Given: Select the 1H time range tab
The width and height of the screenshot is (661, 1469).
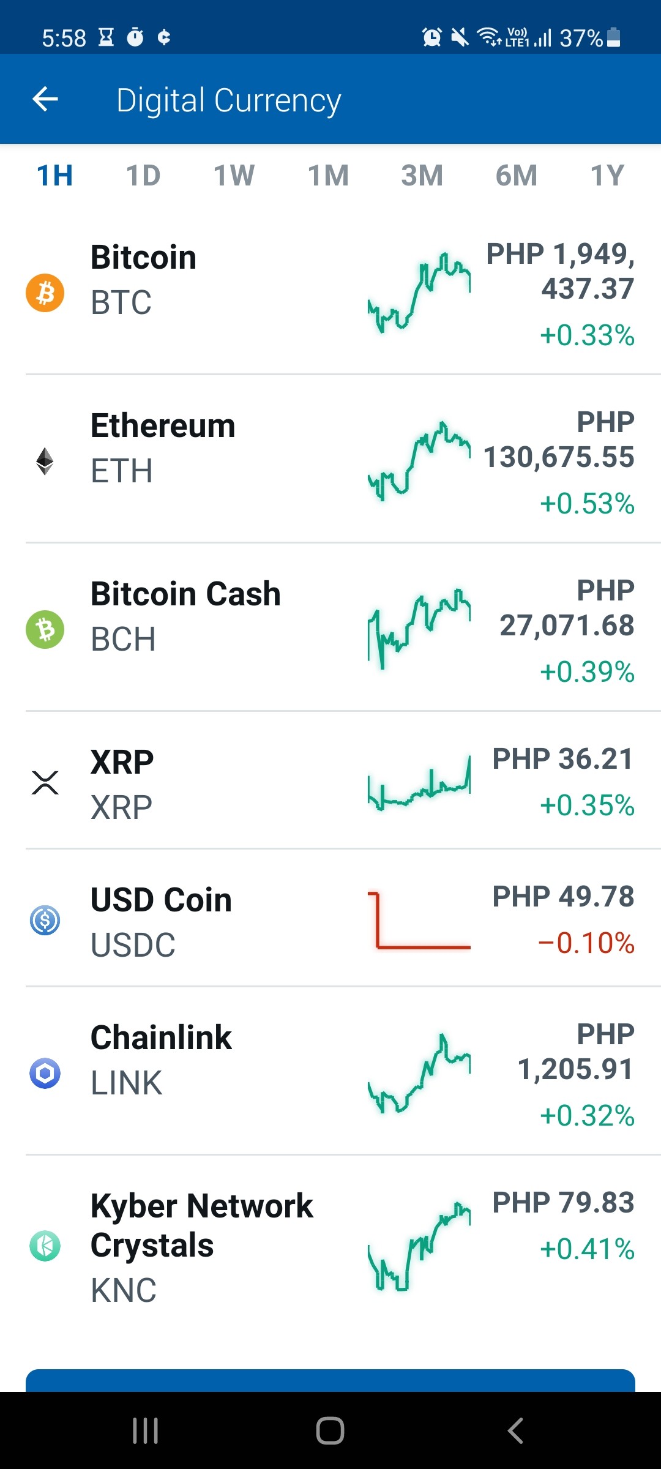Looking at the screenshot, I should 55,176.
